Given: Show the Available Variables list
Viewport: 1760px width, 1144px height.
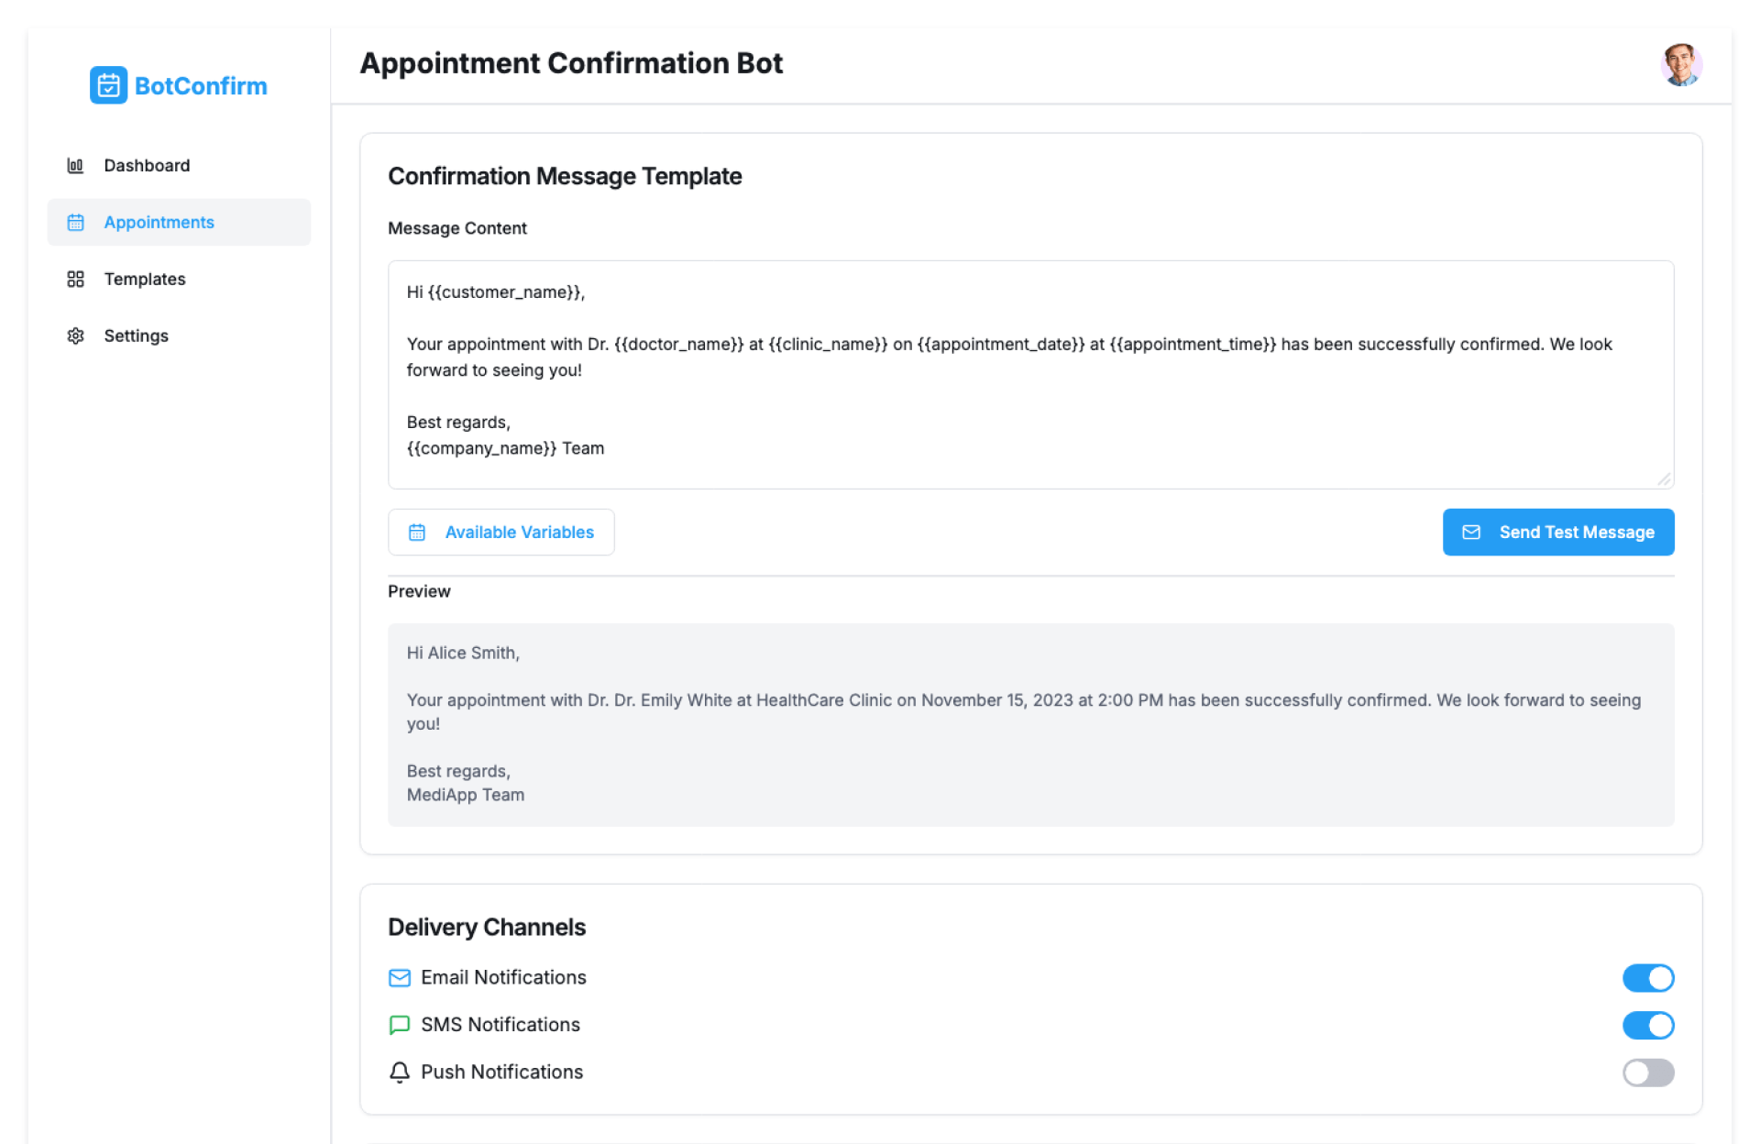Looking at the screenshot, I should [x=500, y=533].
